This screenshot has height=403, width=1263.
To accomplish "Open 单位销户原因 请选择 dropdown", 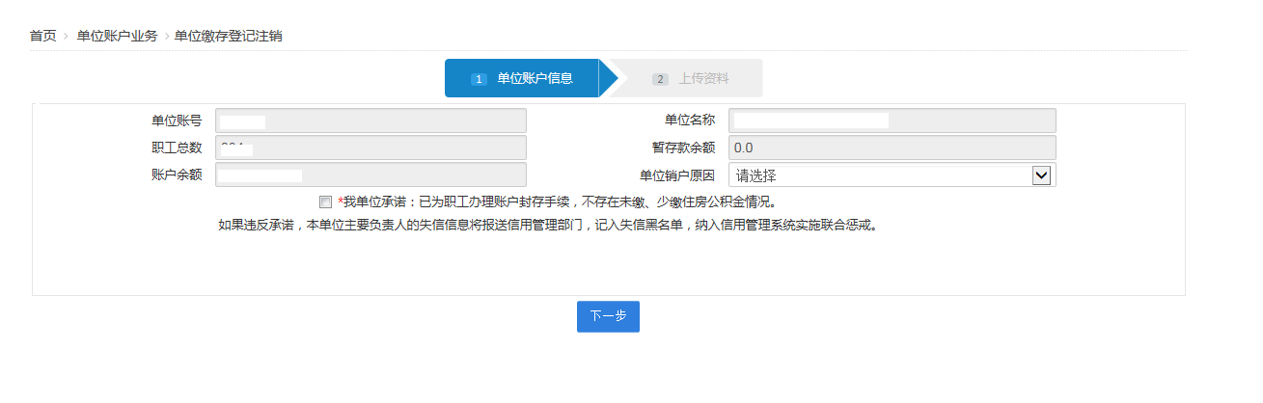I will pos(892,175).
